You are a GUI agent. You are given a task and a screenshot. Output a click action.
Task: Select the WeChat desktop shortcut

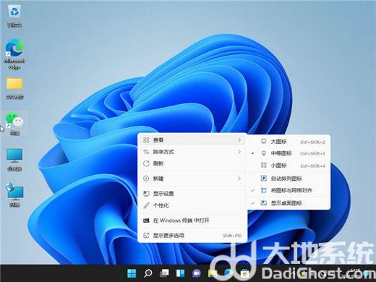[14, 124]
